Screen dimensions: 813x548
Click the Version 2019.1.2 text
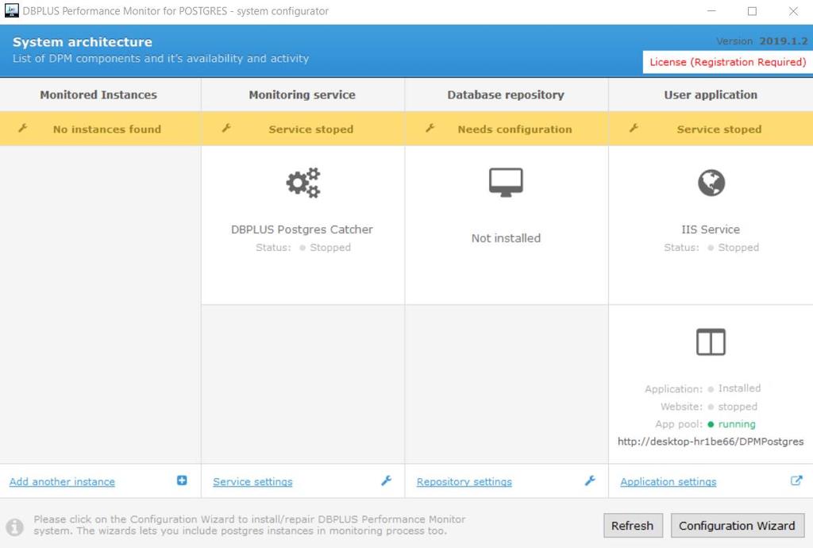click(x=761, y=41)
